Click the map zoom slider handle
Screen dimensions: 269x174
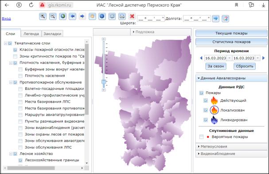point(104,81)
